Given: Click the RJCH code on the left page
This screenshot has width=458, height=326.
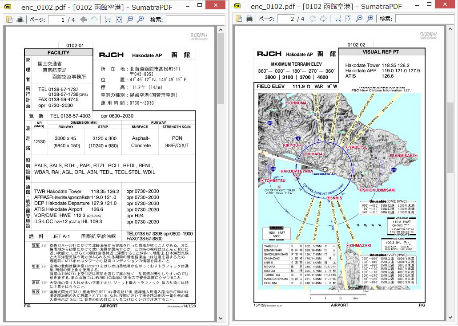Looking at the screenshot, I should pos(111,55).
